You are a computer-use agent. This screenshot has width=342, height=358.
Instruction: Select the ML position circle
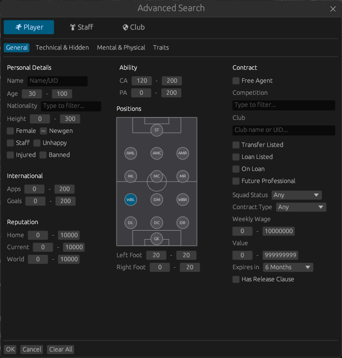[131, 176]
